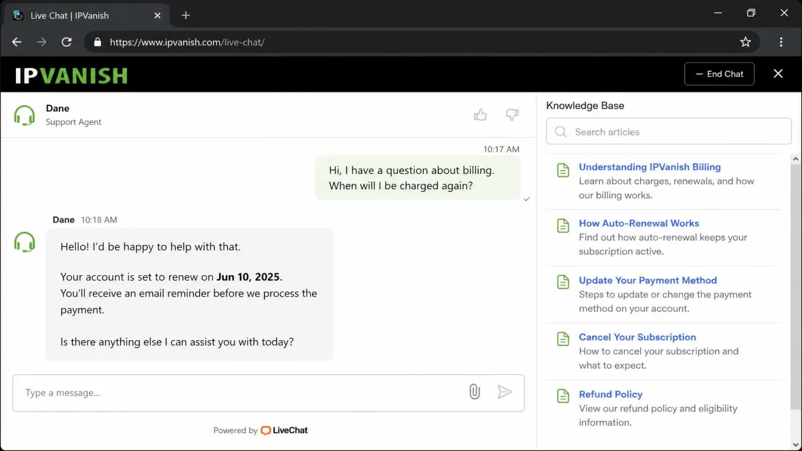Click 'View our refund policy' description text

coord(658,416)
